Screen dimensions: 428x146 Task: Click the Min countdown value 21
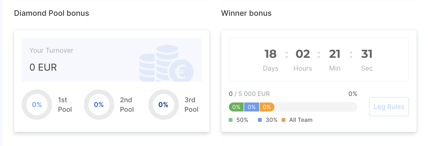(335, 54)
